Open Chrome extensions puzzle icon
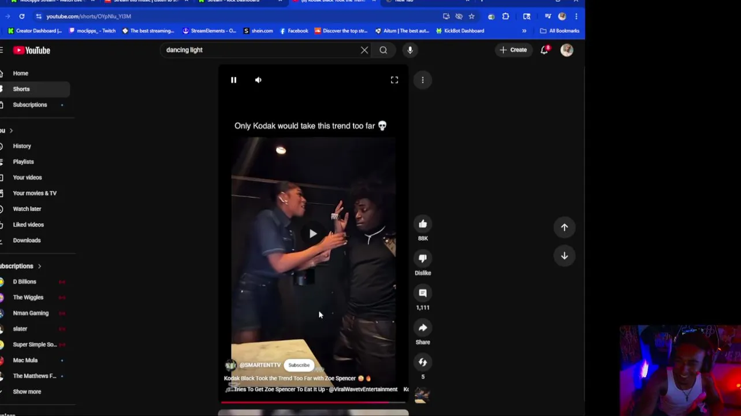This screenshot has height=416, width=741. tap(505, 16)
